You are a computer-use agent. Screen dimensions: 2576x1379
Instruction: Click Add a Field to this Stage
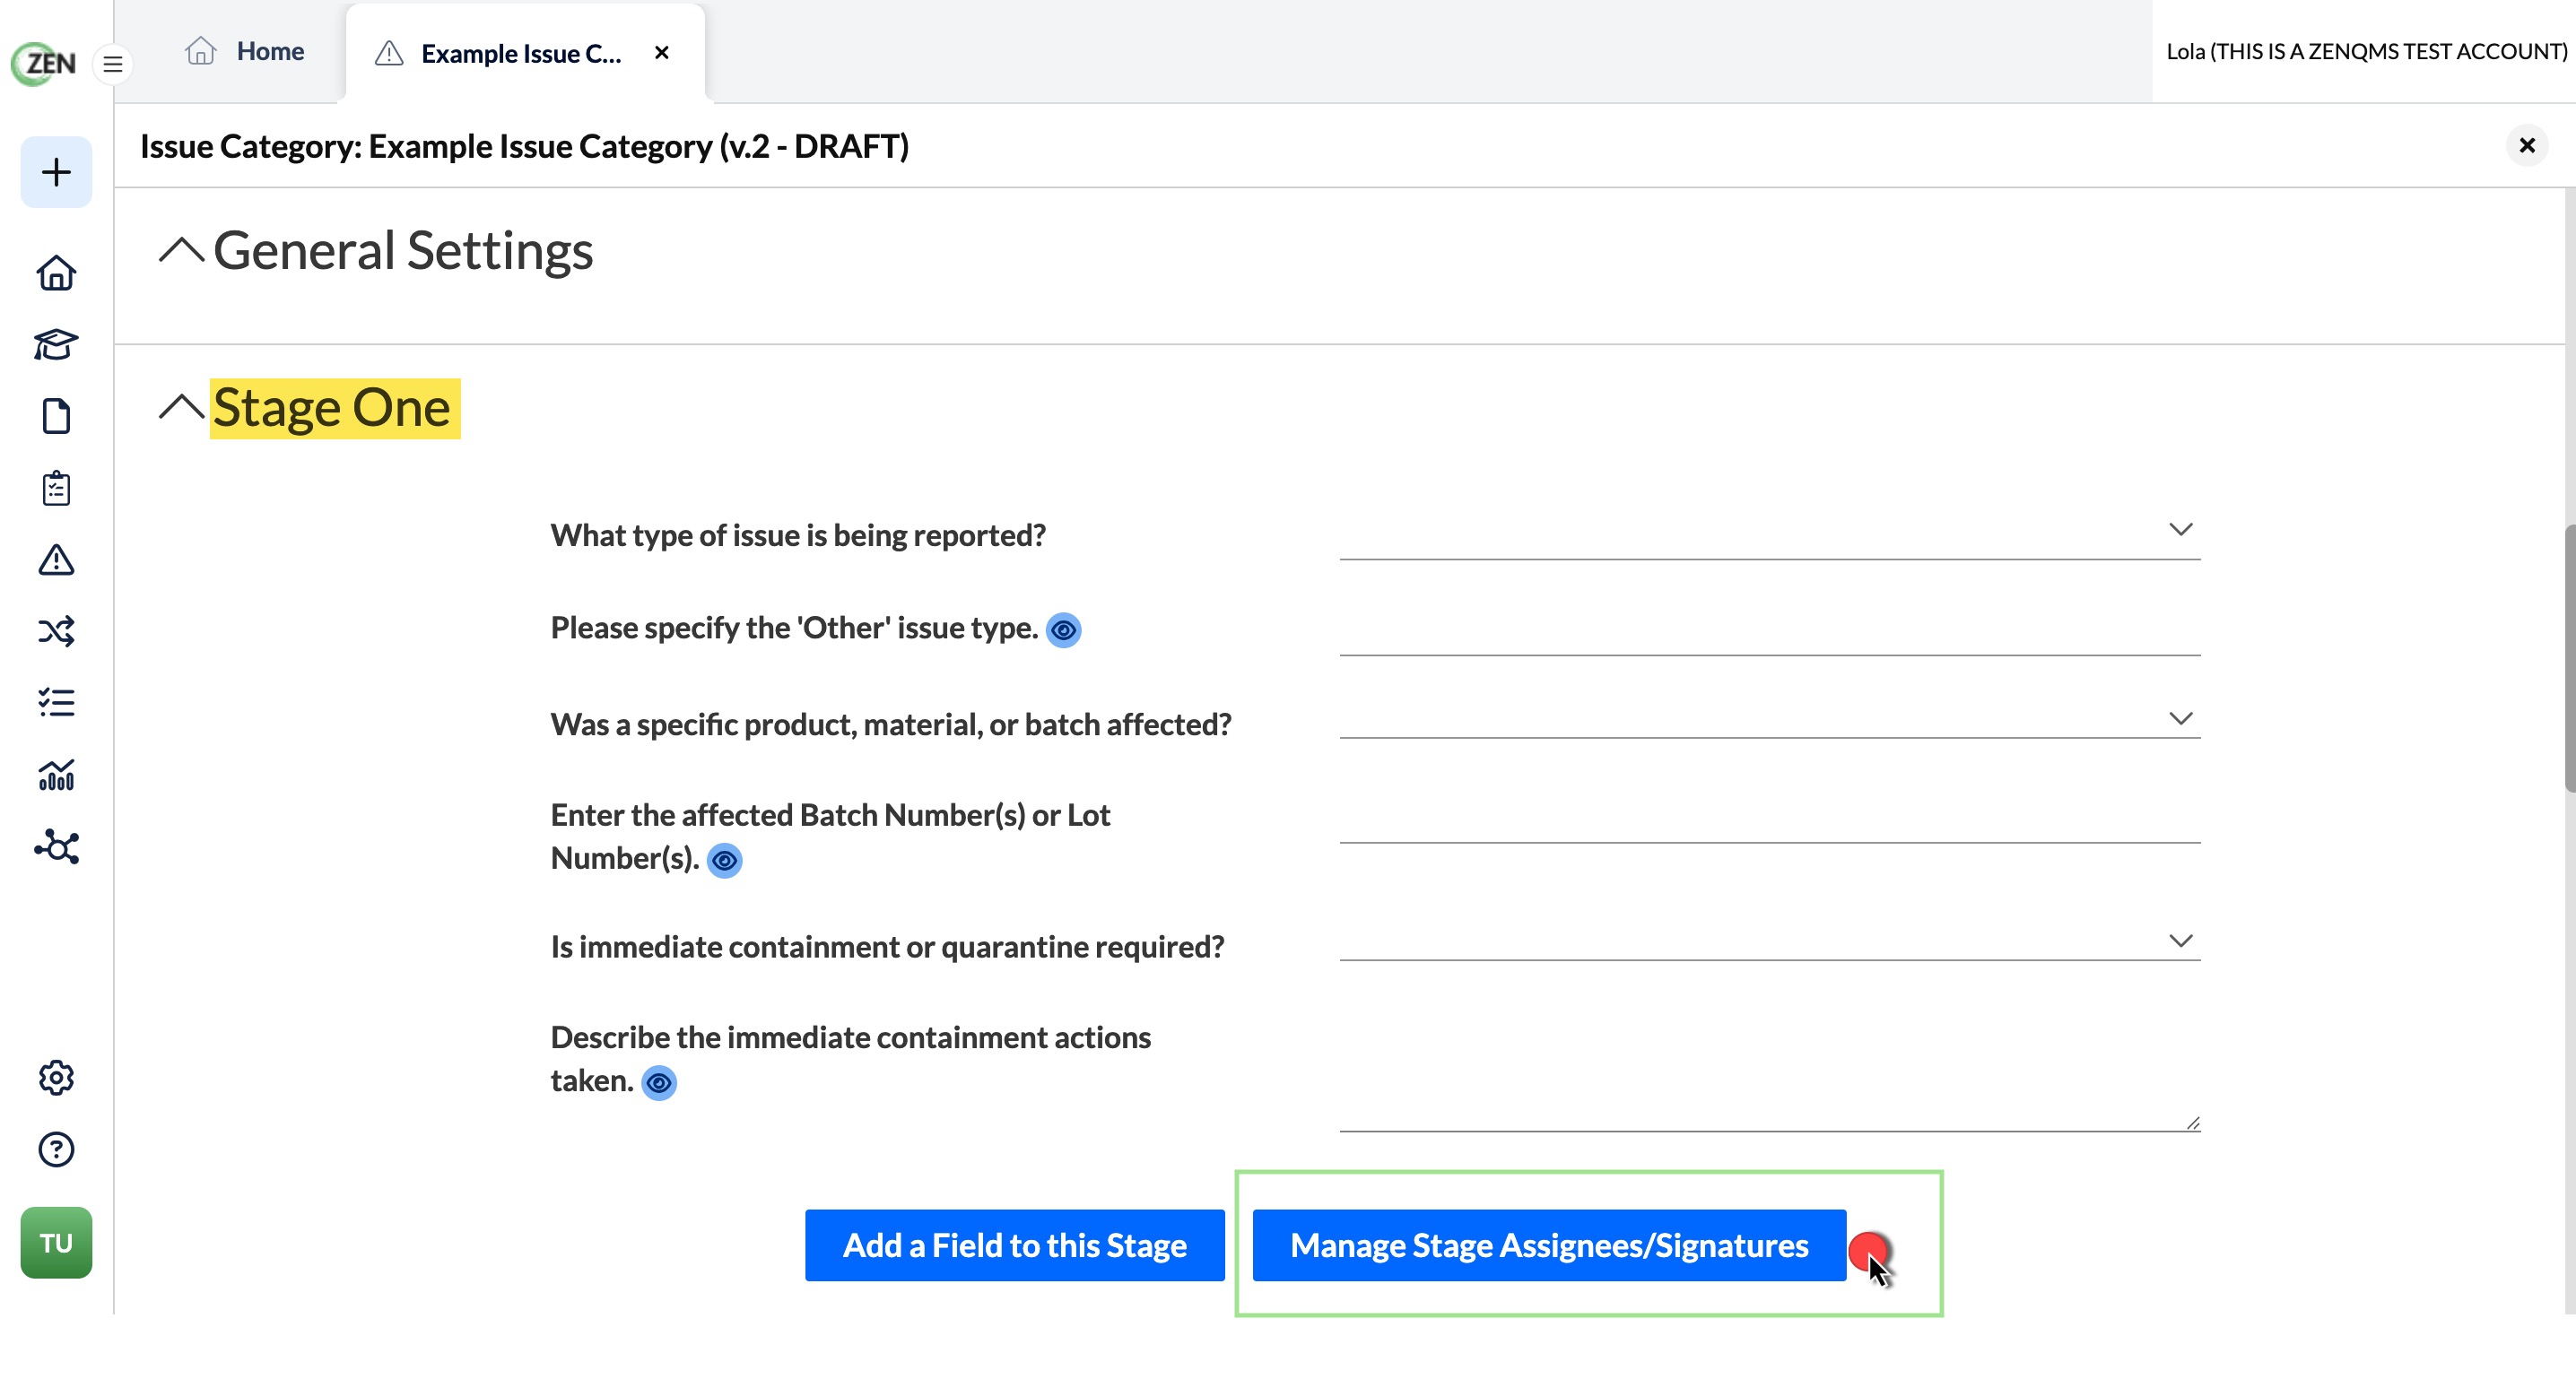1014,1245
